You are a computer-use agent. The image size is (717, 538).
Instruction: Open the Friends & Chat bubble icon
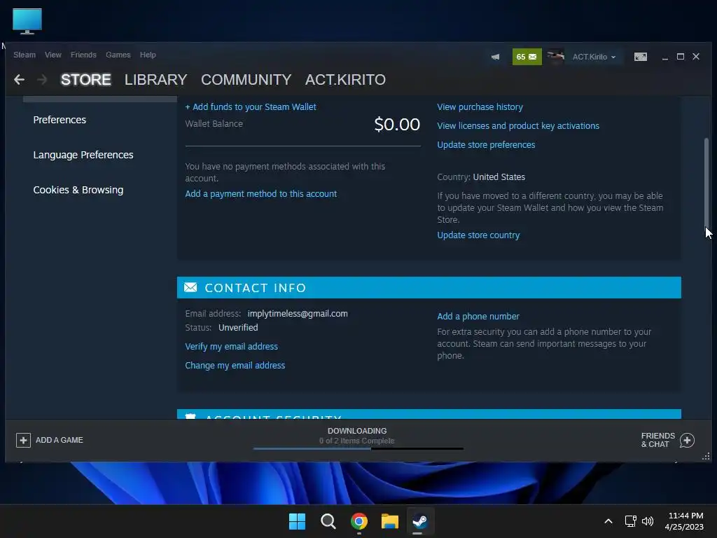(x=687, y=440)
